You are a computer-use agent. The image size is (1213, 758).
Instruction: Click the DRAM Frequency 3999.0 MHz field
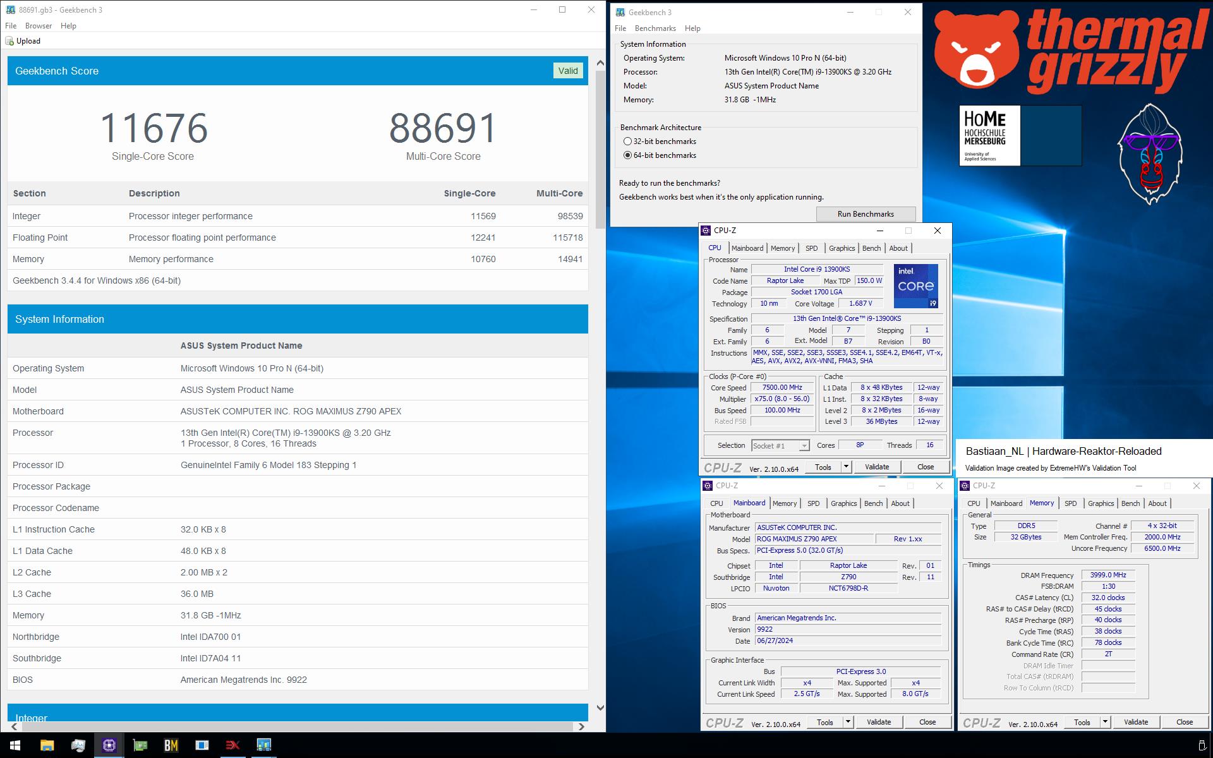(x=1108, y=575)
